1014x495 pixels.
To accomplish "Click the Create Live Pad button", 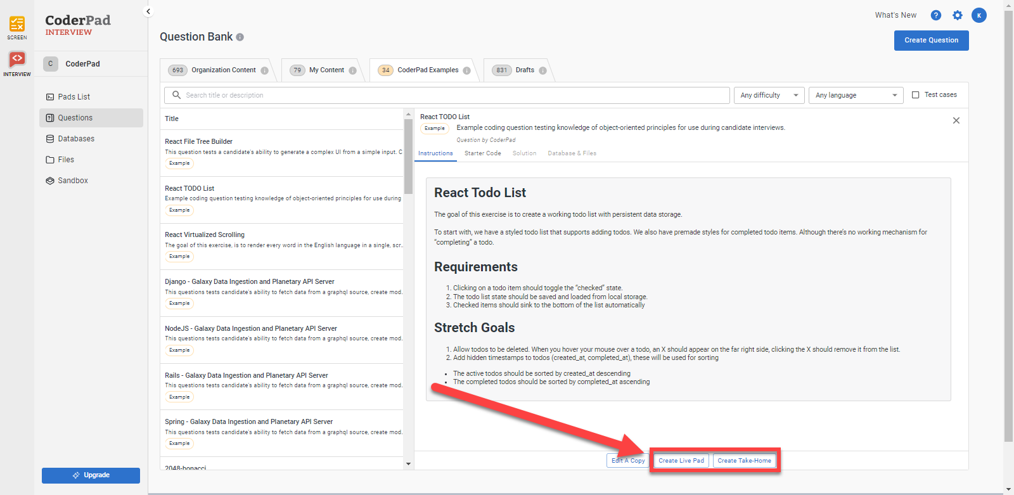I will (681, 461).
